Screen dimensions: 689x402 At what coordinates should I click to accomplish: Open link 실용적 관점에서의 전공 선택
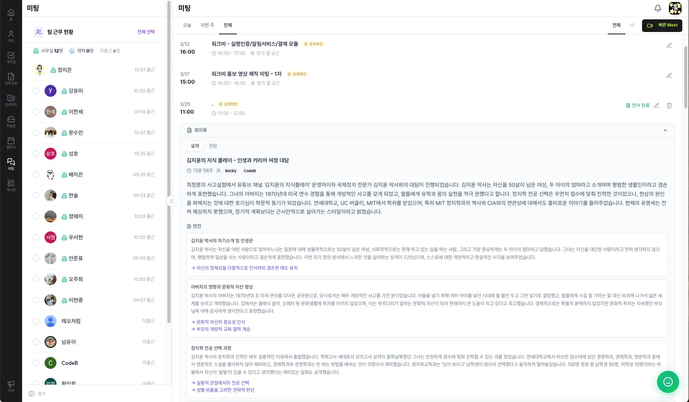(220, 383)
